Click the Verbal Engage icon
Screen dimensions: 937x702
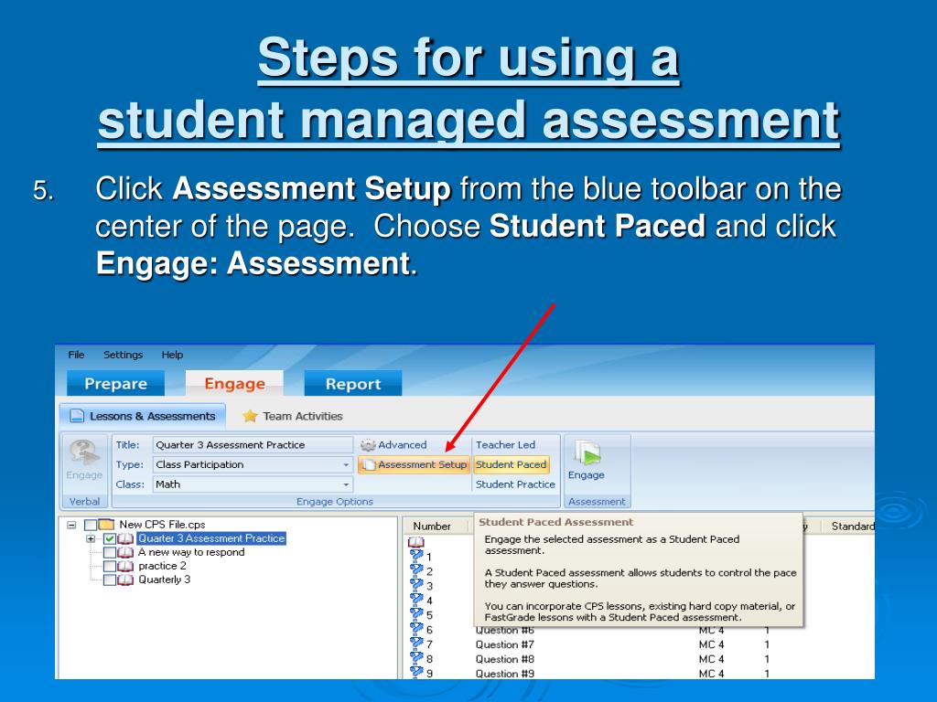pos(84,452)
